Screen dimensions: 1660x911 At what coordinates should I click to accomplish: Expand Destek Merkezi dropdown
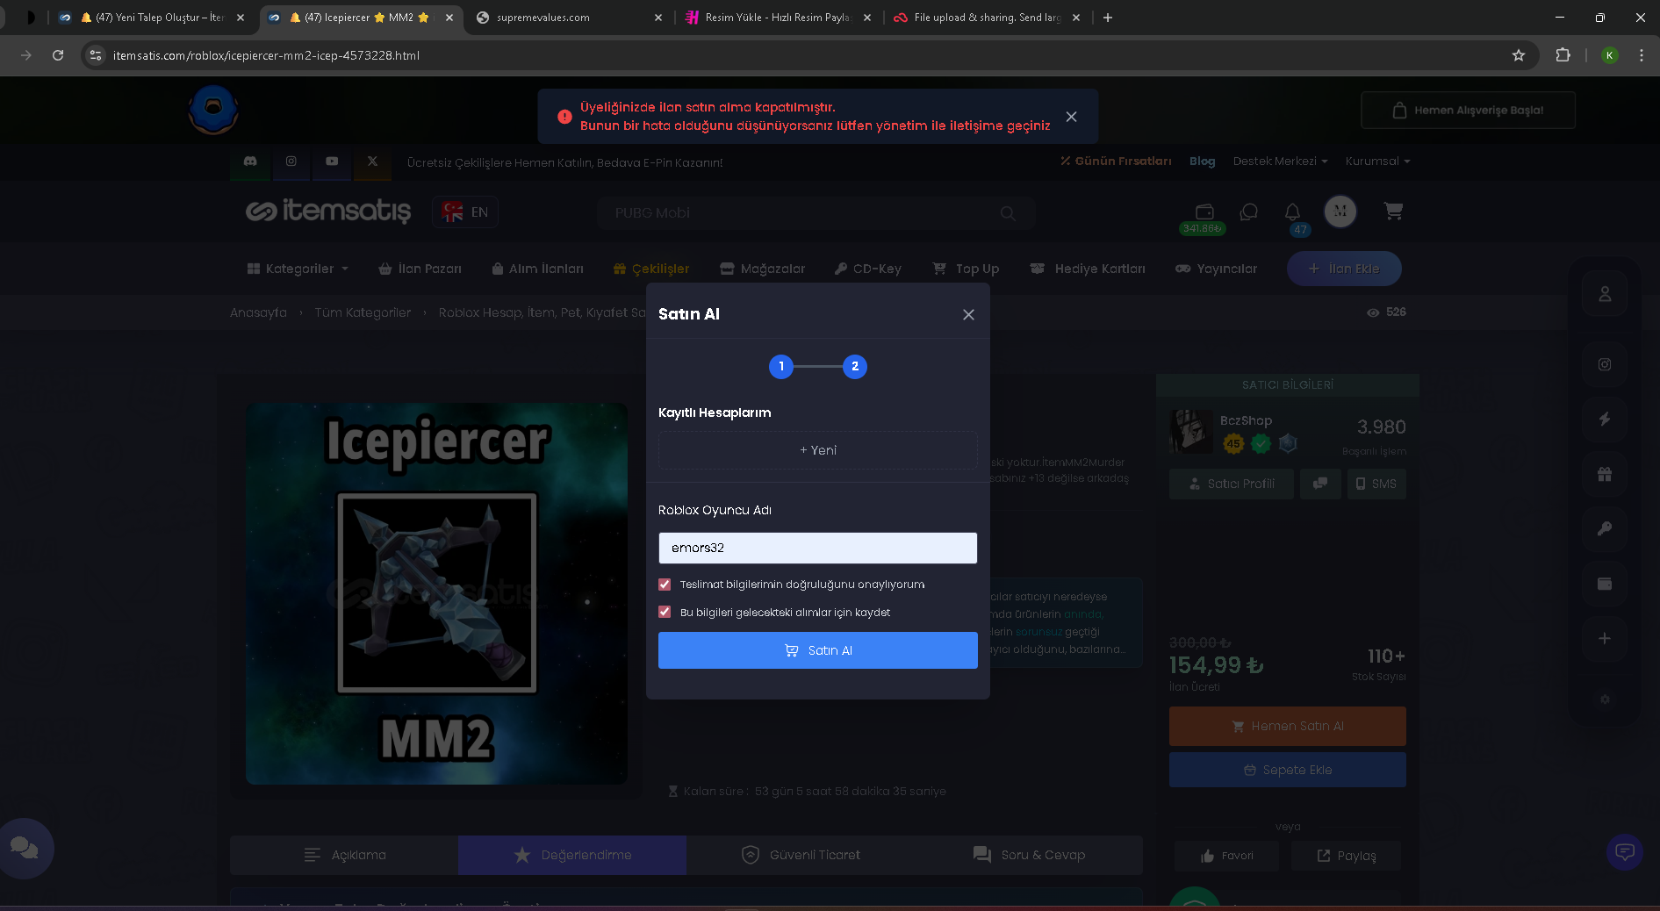(1280, 161)
